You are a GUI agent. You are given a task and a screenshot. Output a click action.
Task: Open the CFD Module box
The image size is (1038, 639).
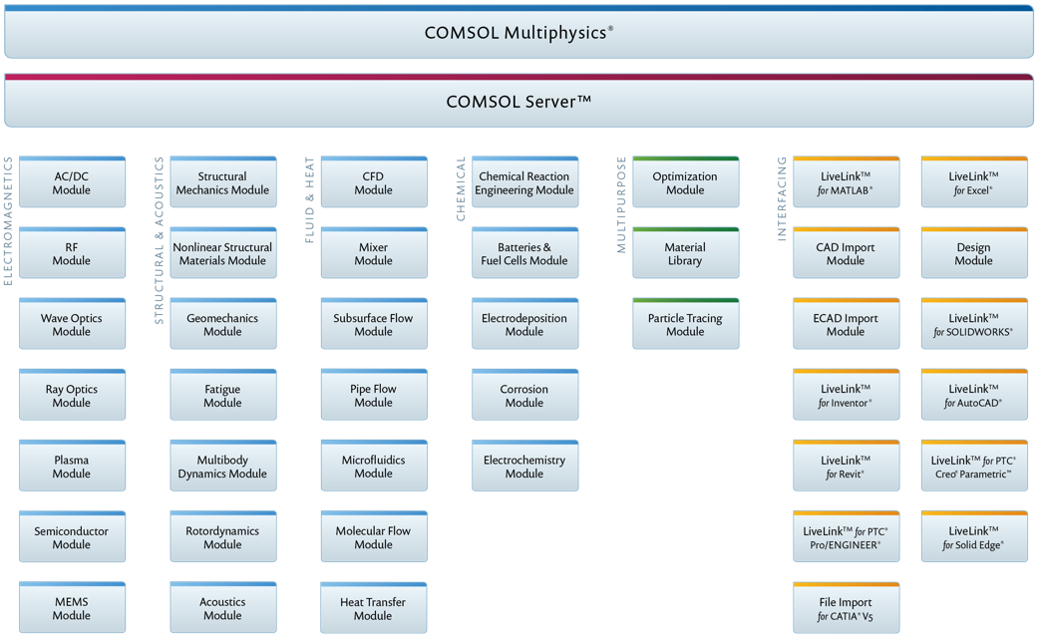pos(374,181)
